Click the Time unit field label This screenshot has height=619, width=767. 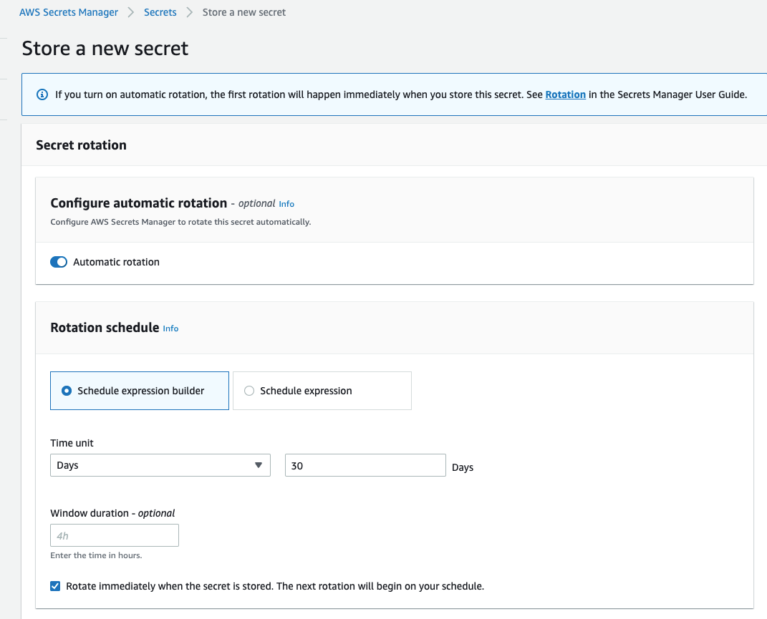tap(72, 443)
